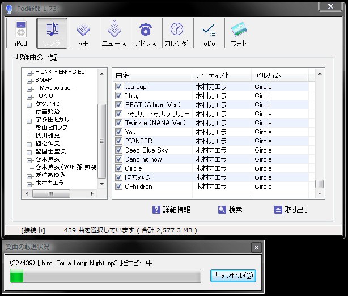Click the [接続中] status indicator text
The width and height of the screenshot is (348, 296).
[x=33, y=230]
